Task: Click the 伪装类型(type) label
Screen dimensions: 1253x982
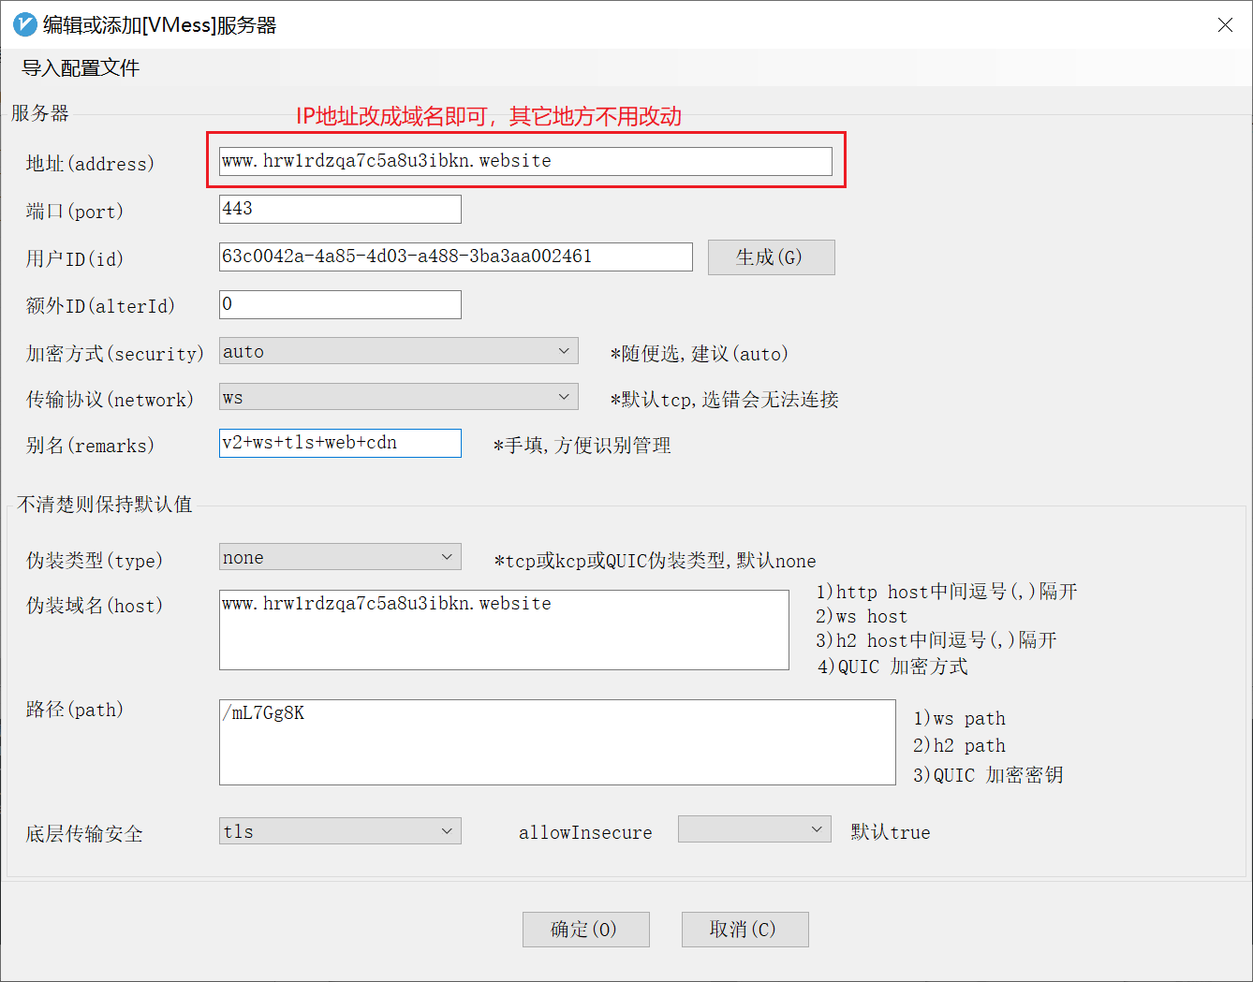Action: pos(95,561)
